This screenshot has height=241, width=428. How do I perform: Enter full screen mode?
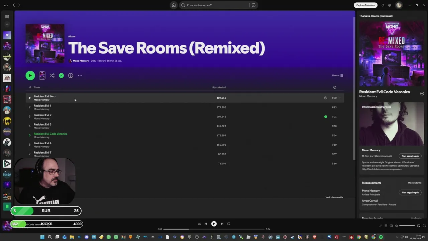[x=424, y=226]
